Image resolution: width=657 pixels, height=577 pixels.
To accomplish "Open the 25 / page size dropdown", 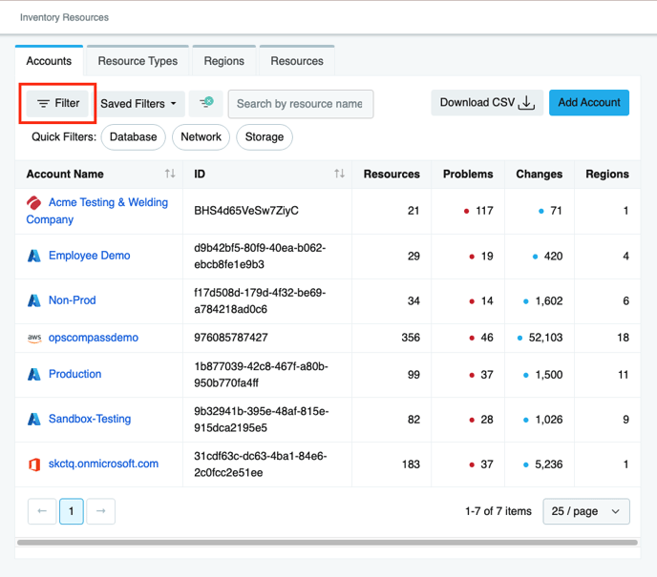I will [x=586, y=511].
